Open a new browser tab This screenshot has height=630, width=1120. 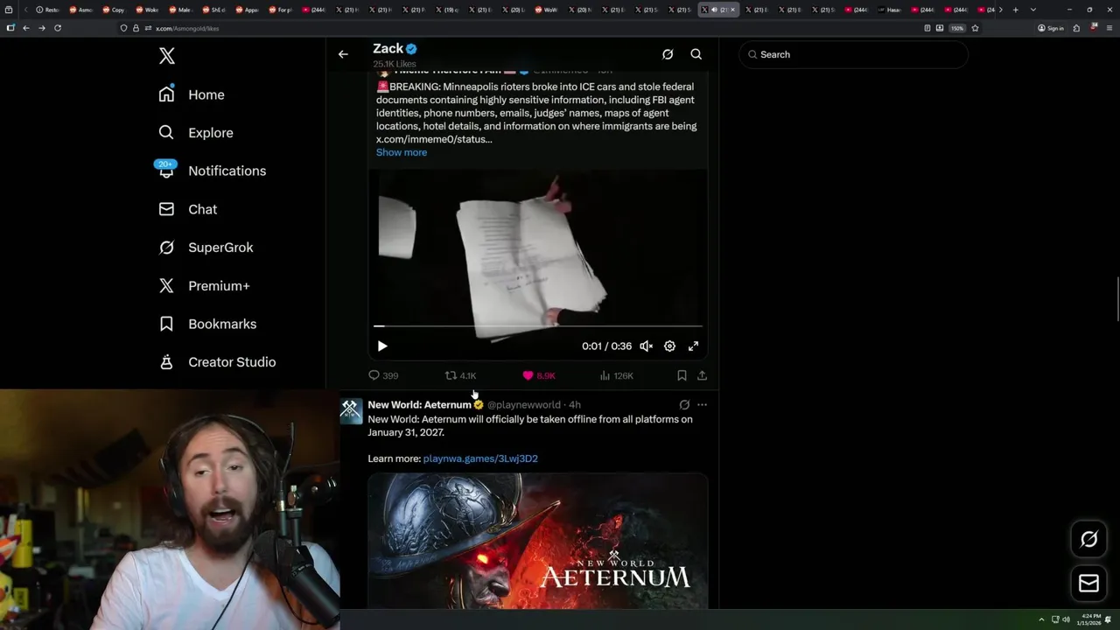click(1015, 10)
